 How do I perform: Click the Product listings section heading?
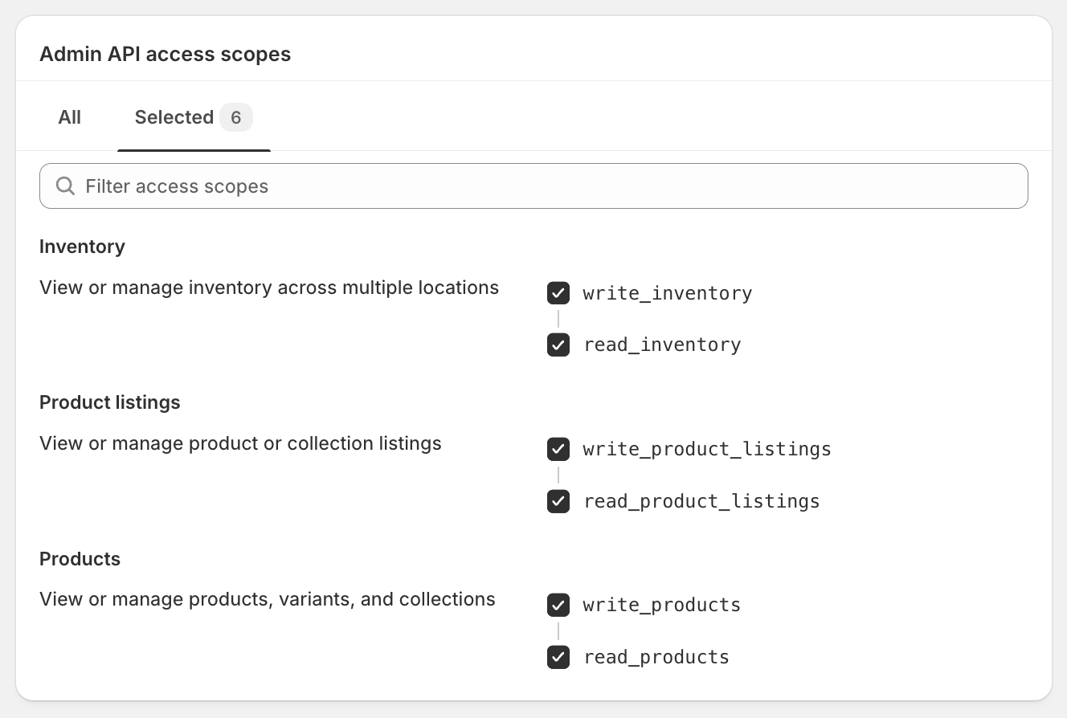[110, 402]
